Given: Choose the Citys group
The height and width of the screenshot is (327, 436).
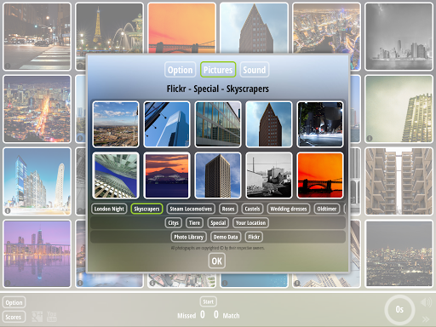Looking at the screenshot, I should point(173,223).
